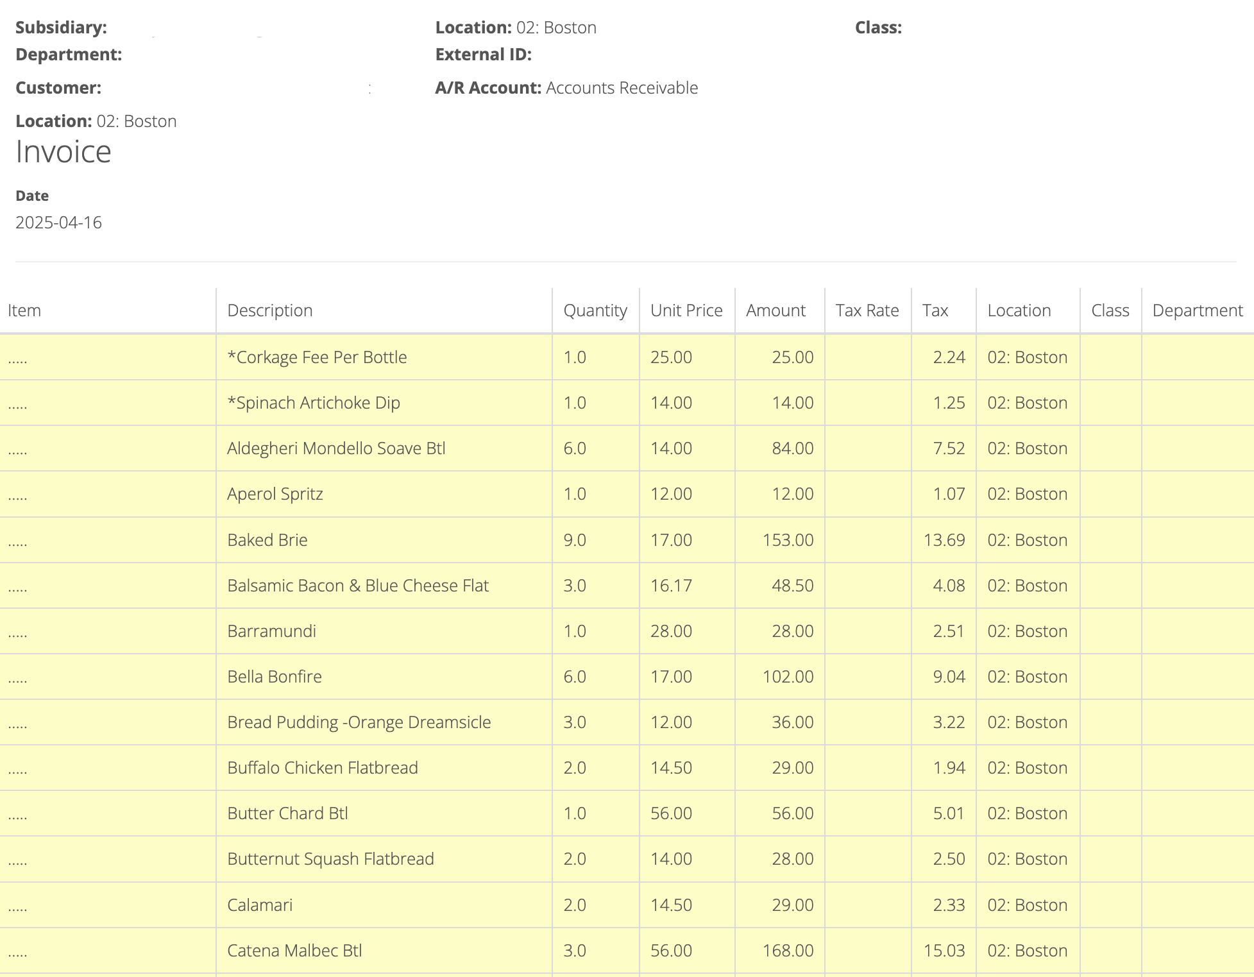Select the Bread Pudding amount 36.00
Image resolution: width=1254 pixels, height=977 pixels.
793,722
